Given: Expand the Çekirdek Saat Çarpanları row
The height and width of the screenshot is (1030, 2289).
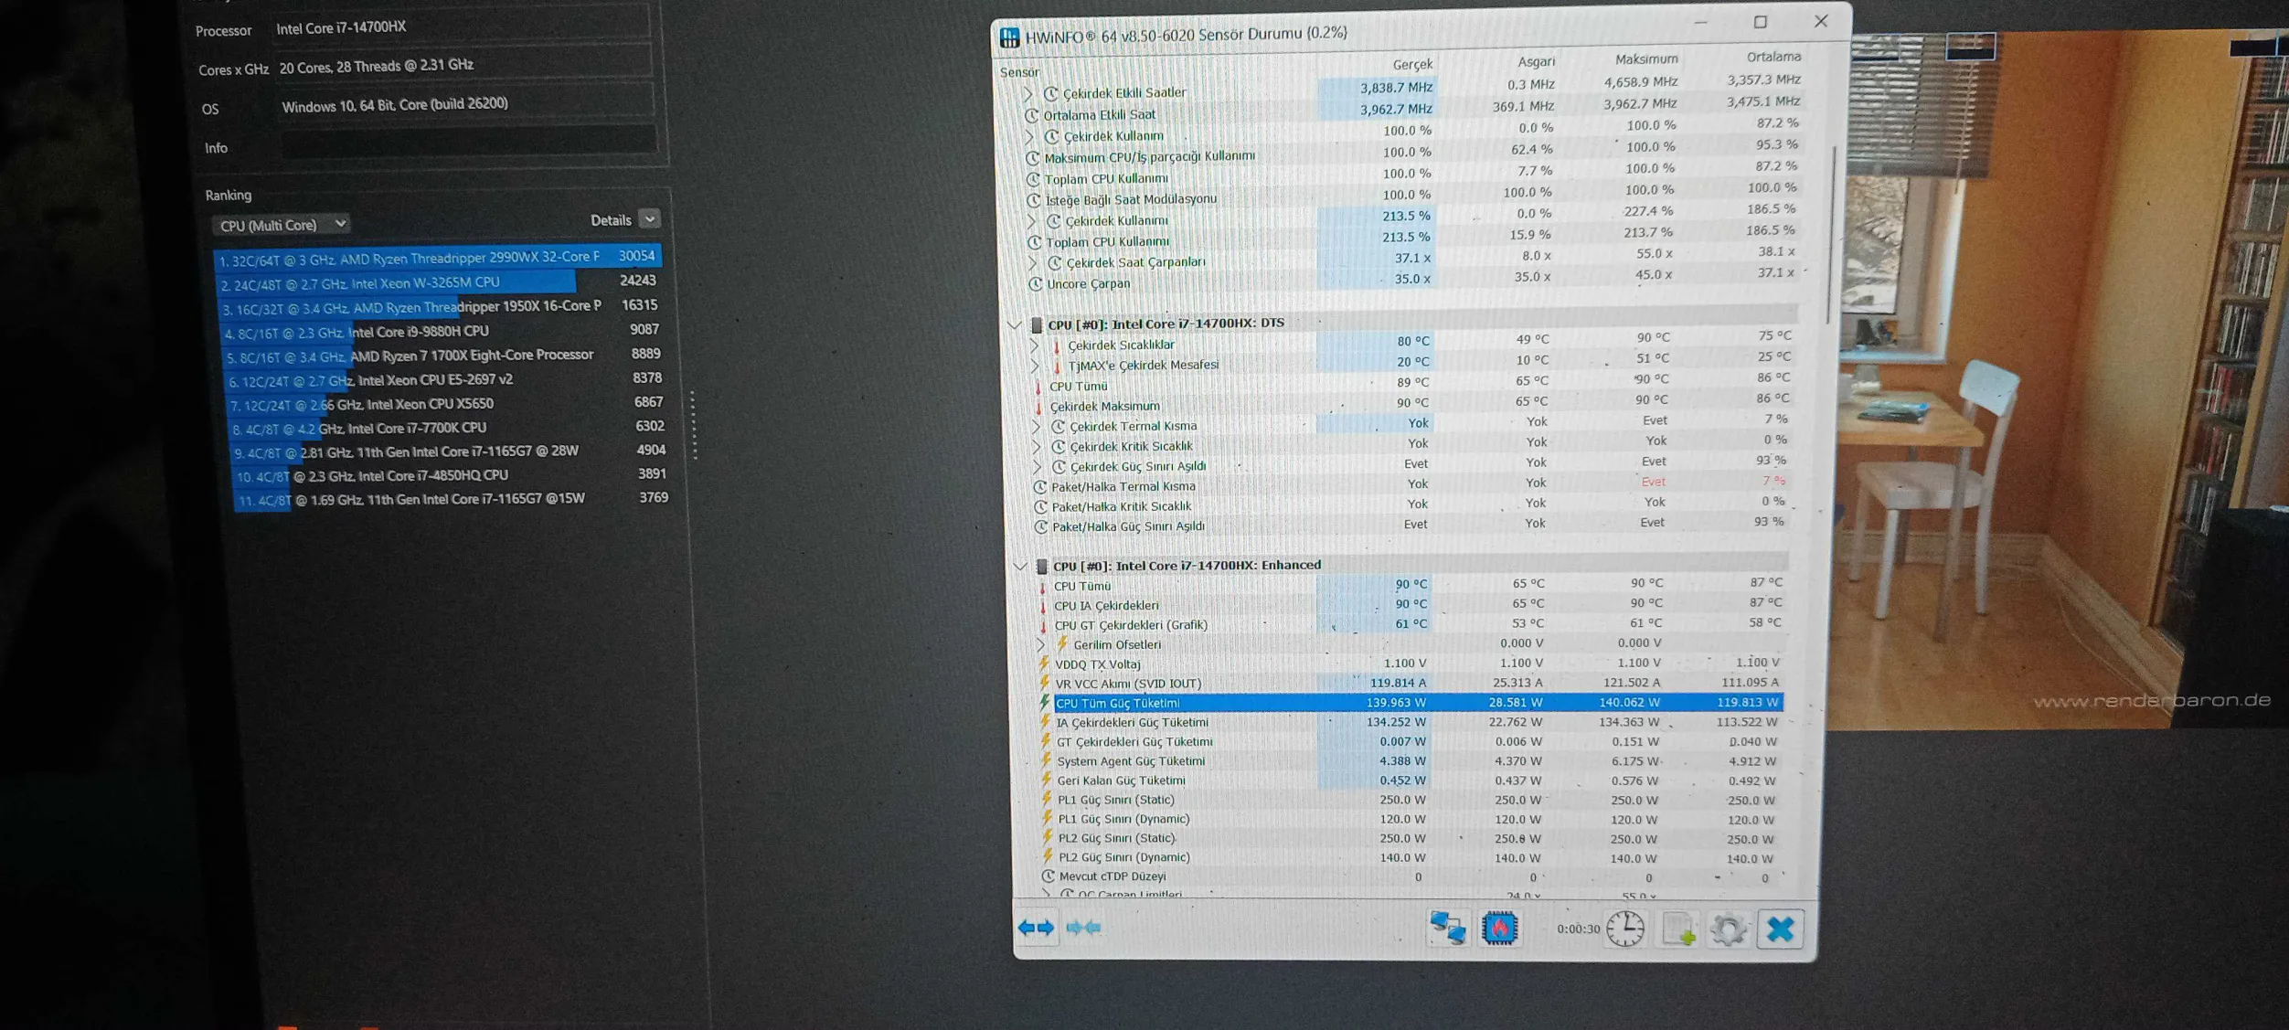Looking at the screenshot, I should (x=1033, y=263).
